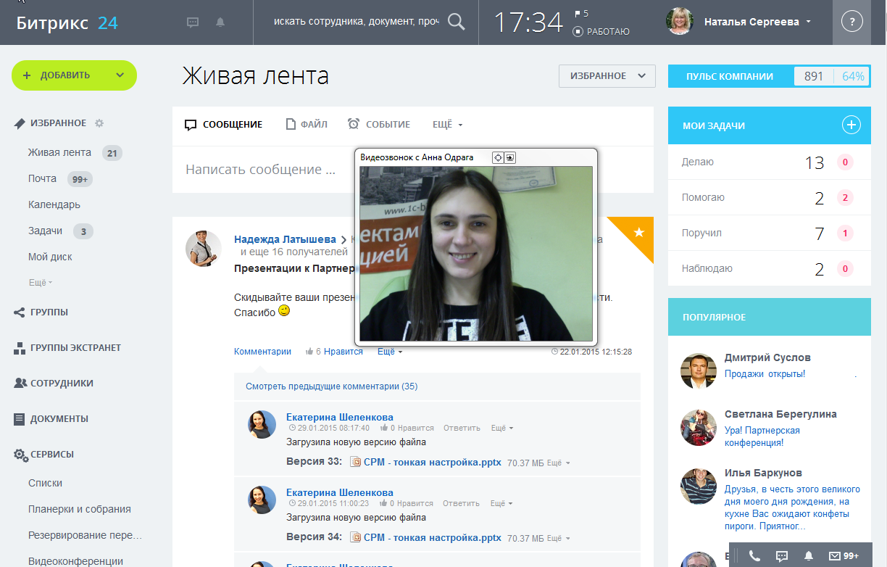The image size is (887, 567).
Task: Click Мои задачи header
Action: click(x=714, y=125)
